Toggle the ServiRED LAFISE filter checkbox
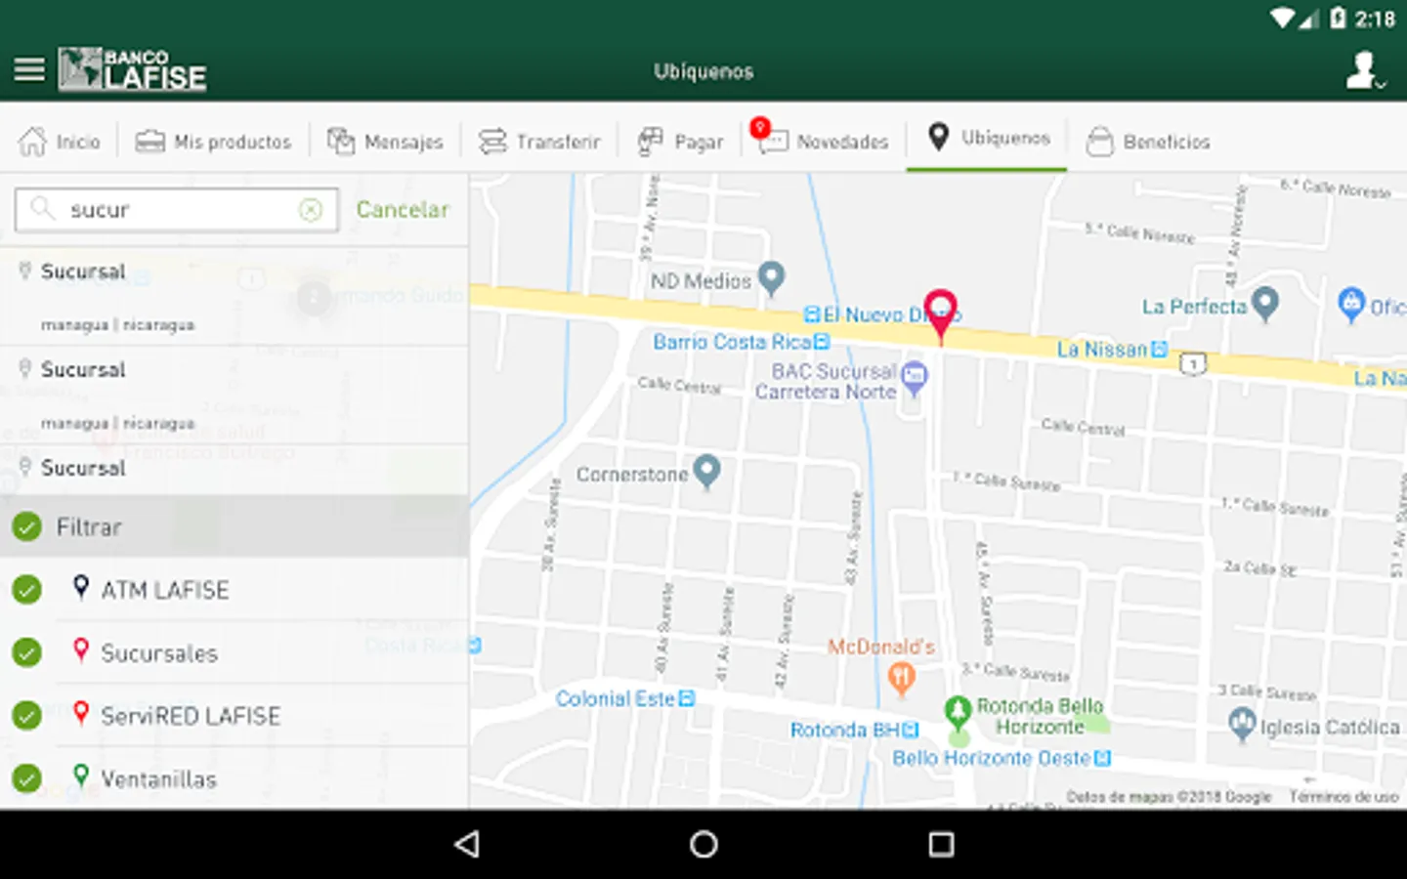This screenshot has height=879, width=1407. click(x=27, y=716)
